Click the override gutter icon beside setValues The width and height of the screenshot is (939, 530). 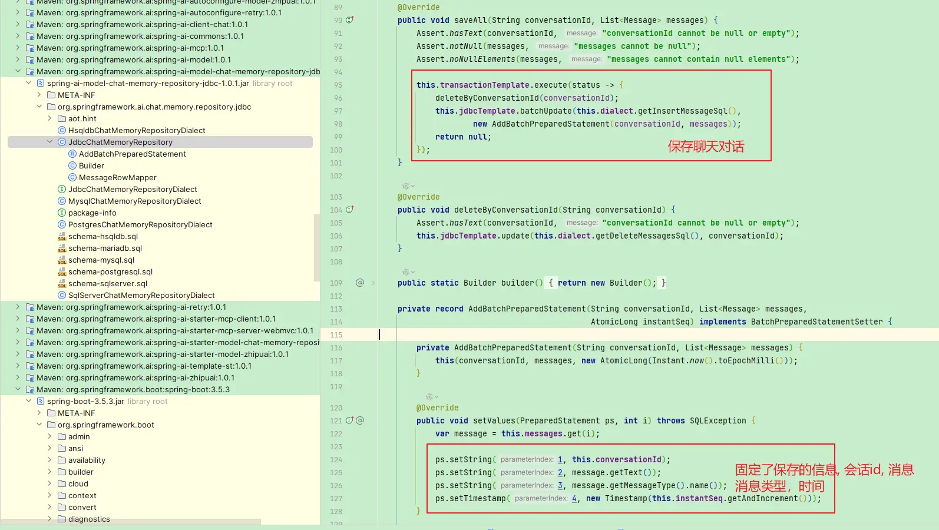tap(349, 420)
